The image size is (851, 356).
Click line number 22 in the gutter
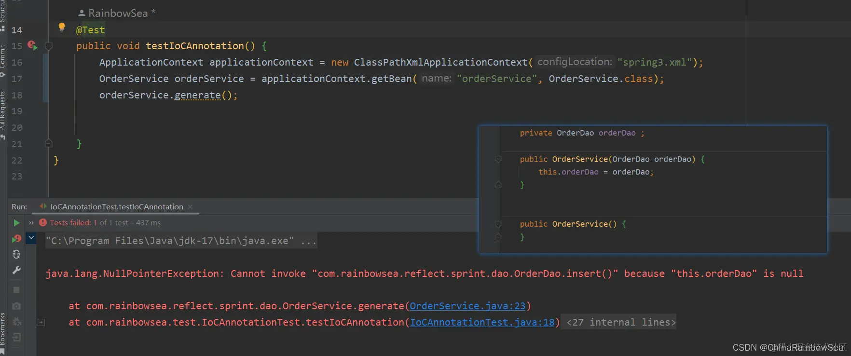coord(17,160)
